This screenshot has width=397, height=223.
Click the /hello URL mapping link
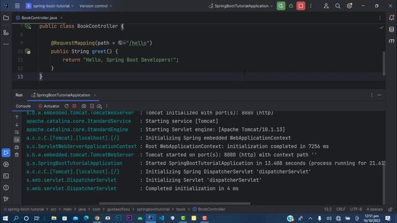[x=138, y=43]
